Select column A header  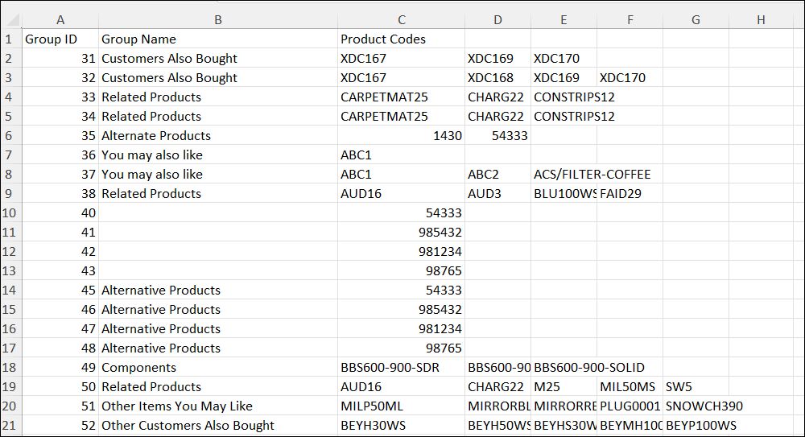click(x=60, y=19)
